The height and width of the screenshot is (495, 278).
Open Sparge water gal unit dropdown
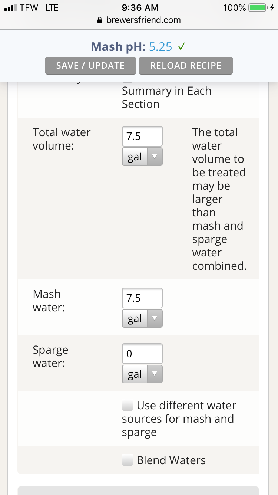(142, 374)
